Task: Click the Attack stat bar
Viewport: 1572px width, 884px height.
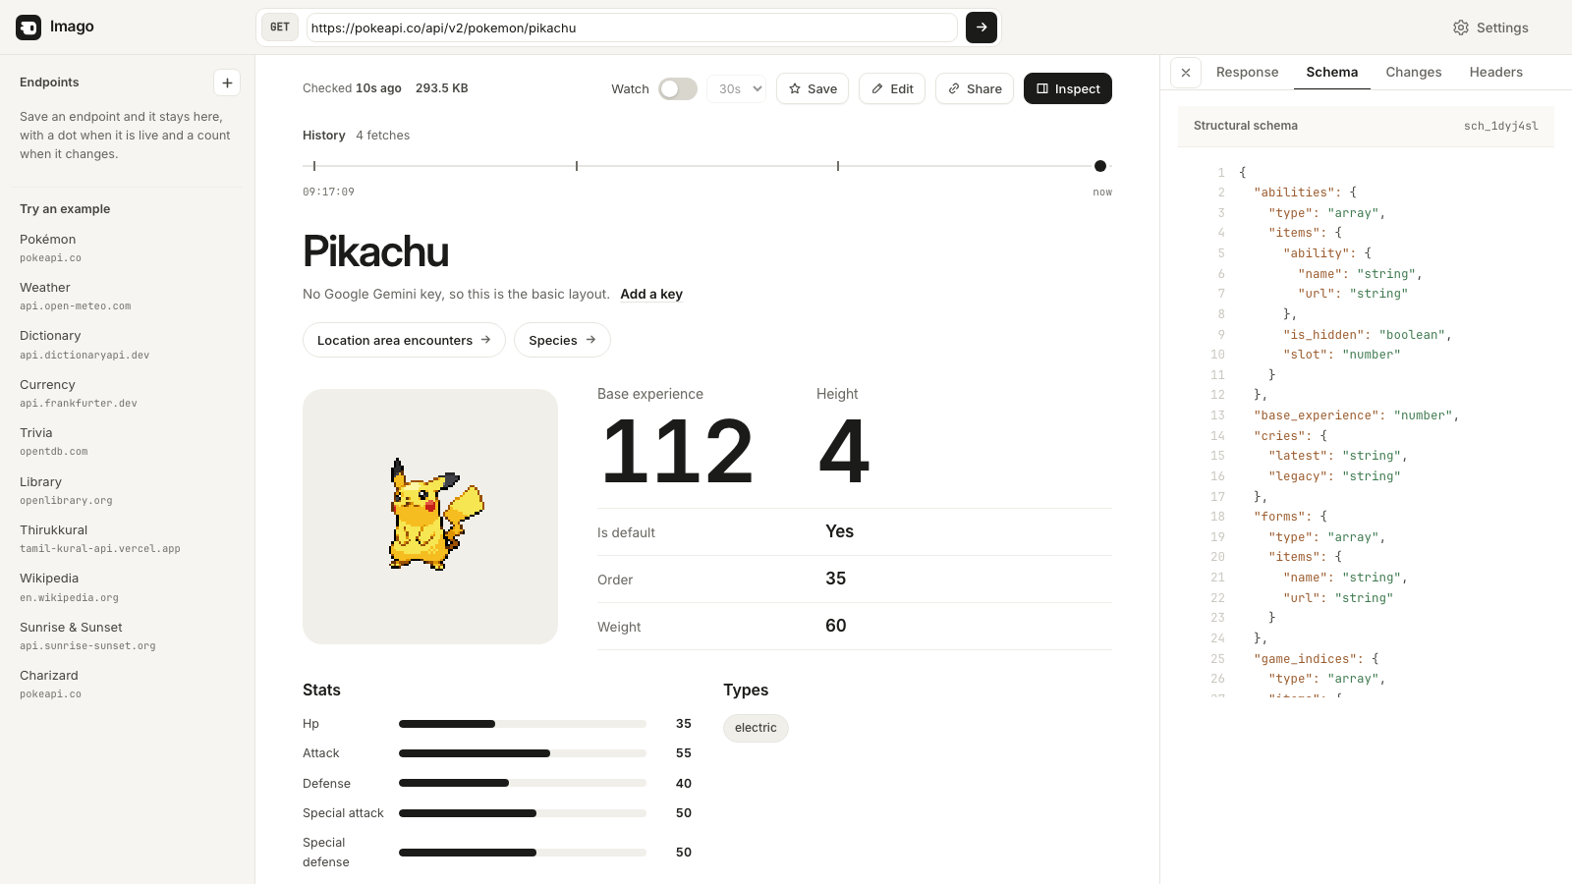Action: tap(523, 753)
